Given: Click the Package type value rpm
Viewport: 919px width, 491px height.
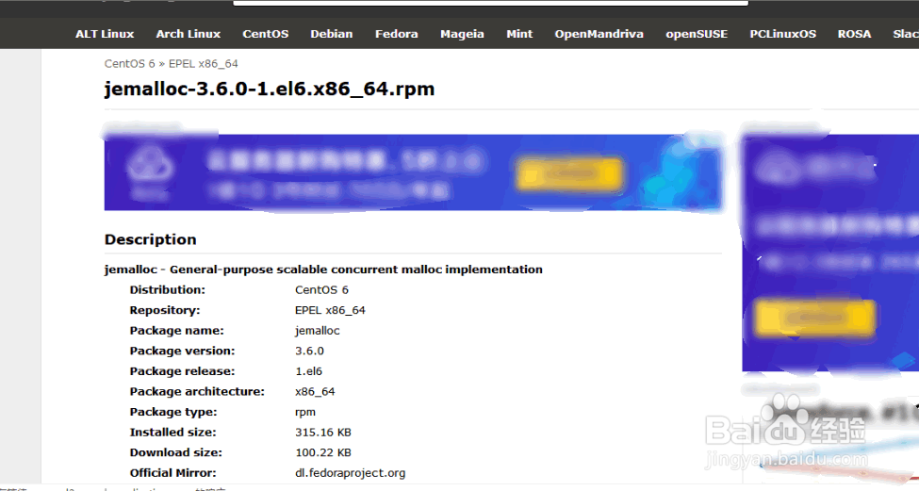Looking at the screenshot, I should (x=305, y=412).
